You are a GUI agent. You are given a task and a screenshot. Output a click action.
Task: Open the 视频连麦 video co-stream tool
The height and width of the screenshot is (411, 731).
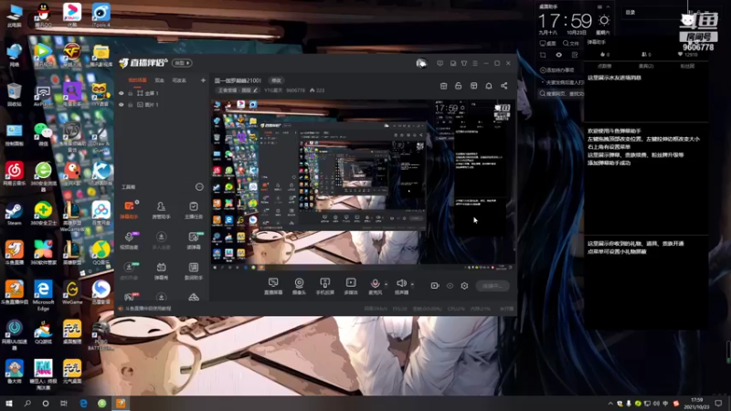coord(129,240)
